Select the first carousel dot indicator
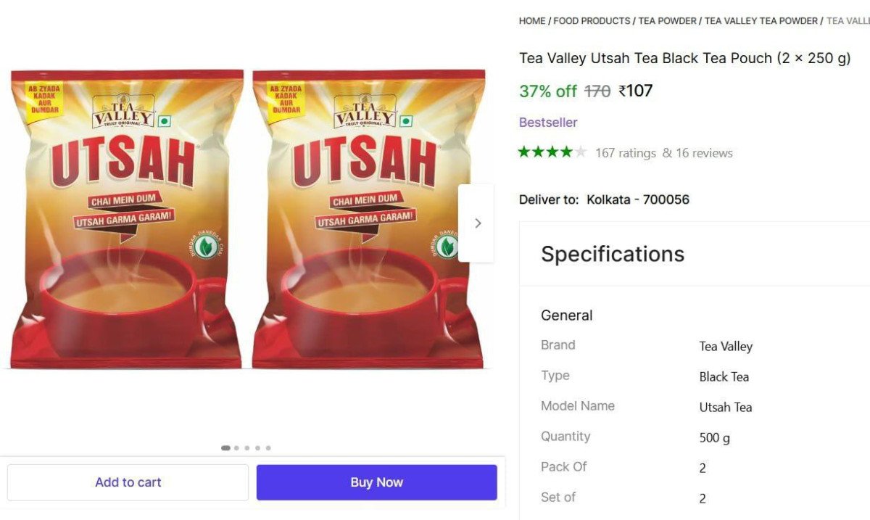 pyautogui.click(x=225, y=447)
